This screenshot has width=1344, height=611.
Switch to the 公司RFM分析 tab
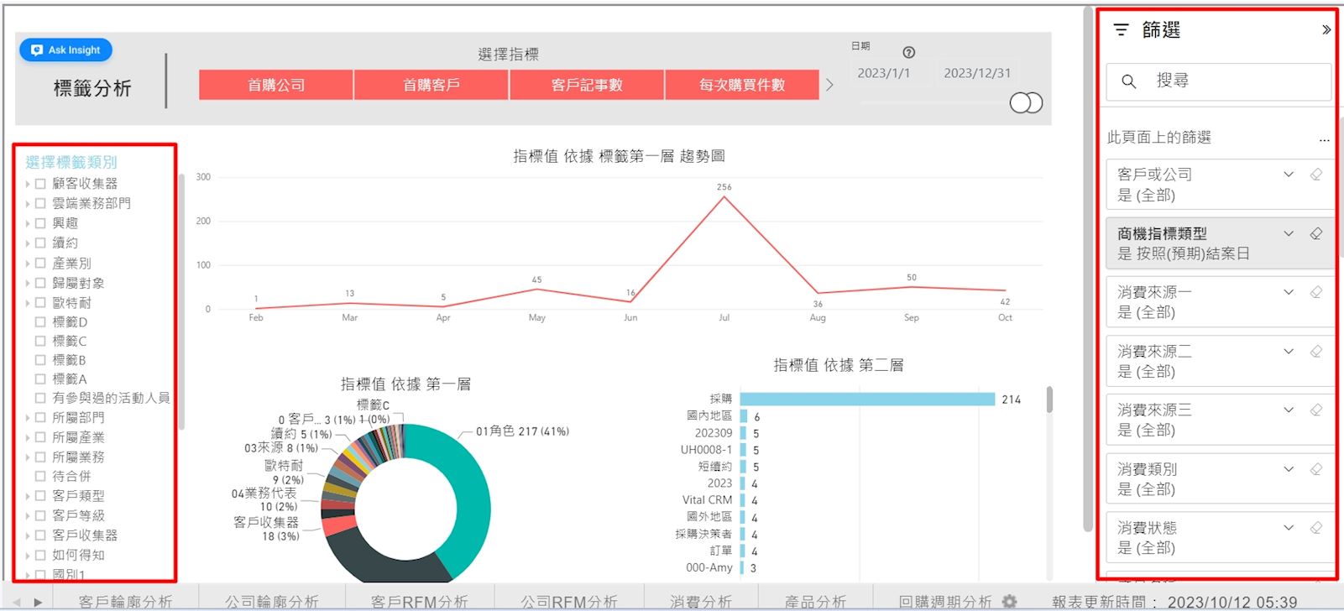click(x=568, y=601)
